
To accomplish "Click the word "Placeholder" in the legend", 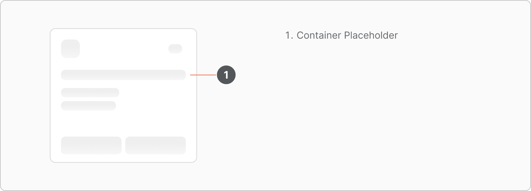I will tap(371, 35).
